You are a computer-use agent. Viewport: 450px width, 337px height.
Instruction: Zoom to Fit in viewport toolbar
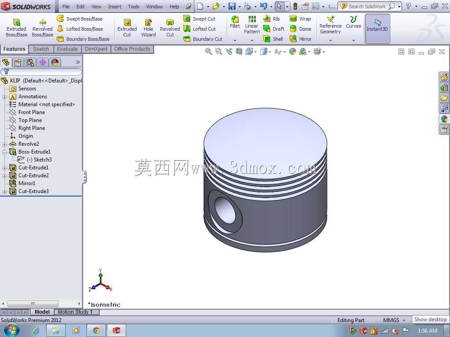point(209,52)
